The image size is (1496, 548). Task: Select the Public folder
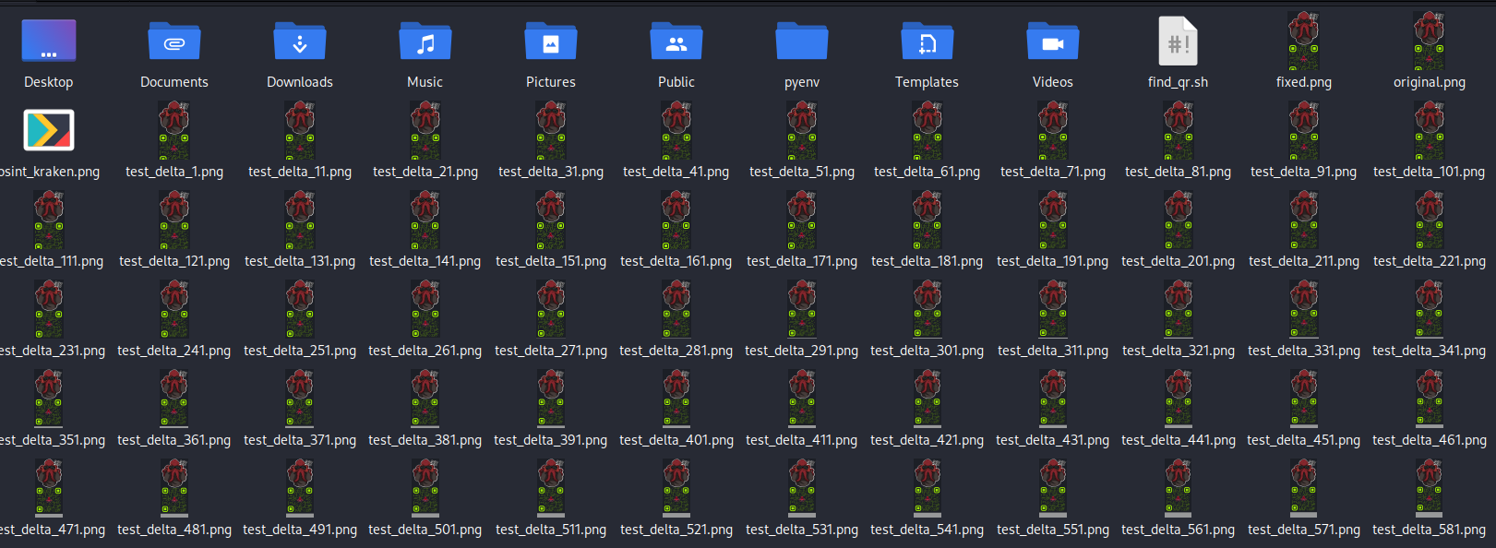coord(676,42)
